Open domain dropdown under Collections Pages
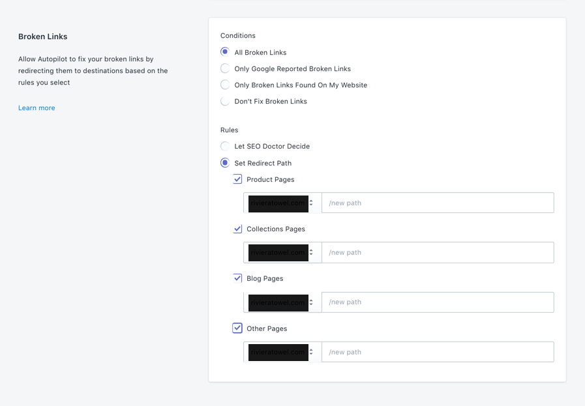Screen dimensions: 585x406 tap(282, 252)
